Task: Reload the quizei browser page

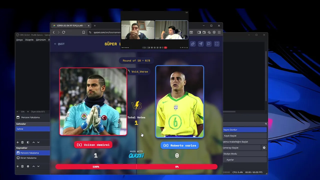Action: [x=64, y=32]
